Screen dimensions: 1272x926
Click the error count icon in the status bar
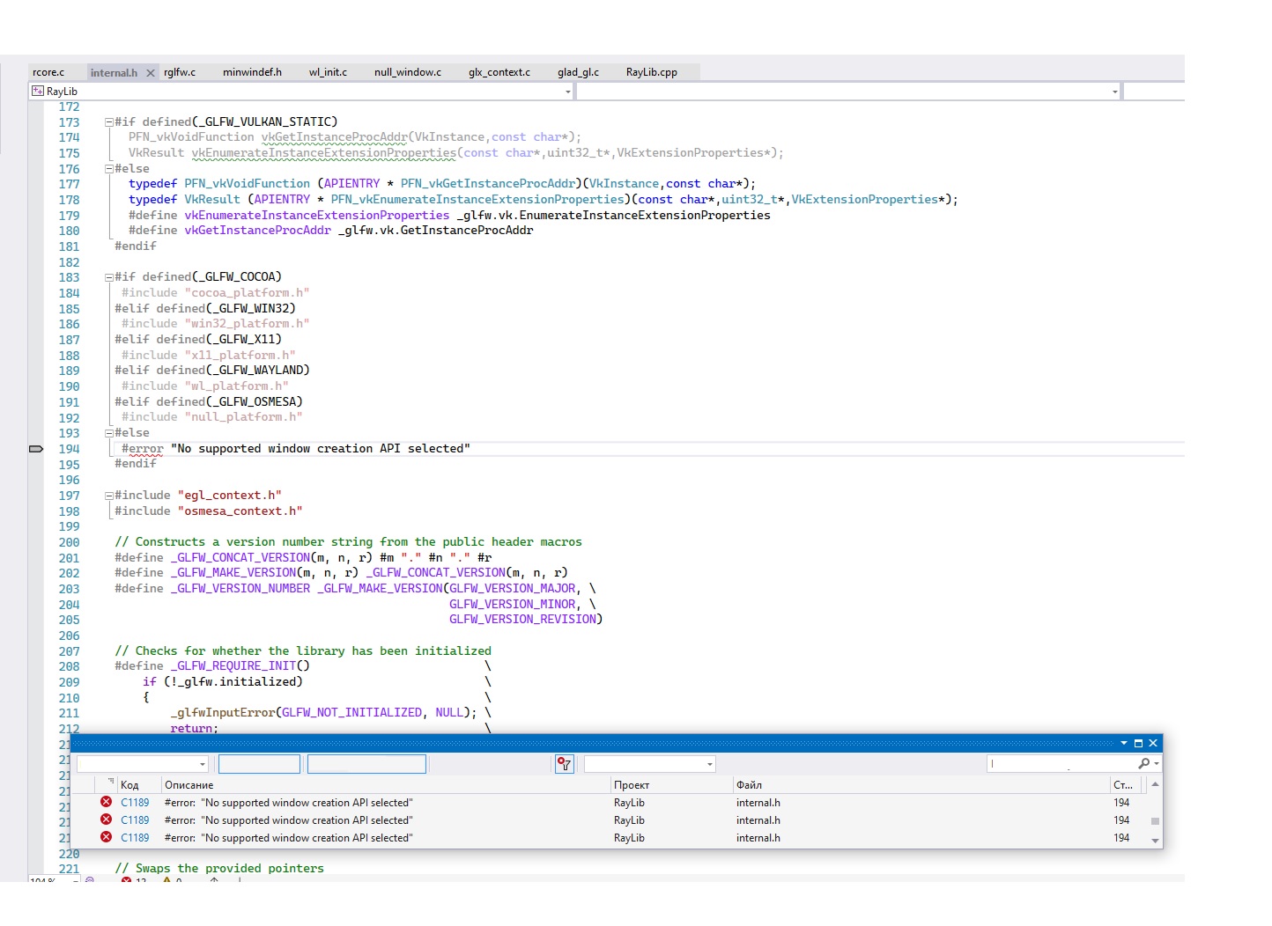[127, 880]
